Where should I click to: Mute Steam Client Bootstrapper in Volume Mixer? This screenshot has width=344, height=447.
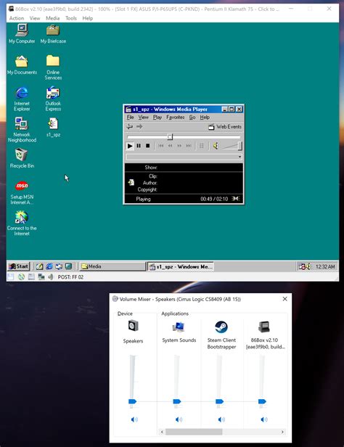221,419
